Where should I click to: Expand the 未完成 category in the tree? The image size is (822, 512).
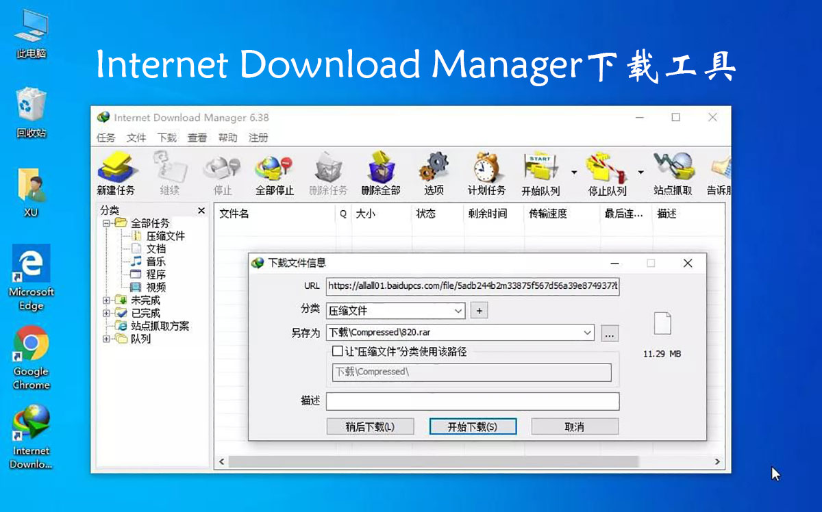coord(105,300)
